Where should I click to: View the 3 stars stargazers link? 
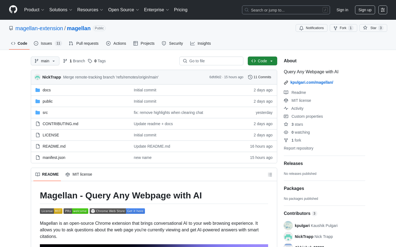click(293, 124)
